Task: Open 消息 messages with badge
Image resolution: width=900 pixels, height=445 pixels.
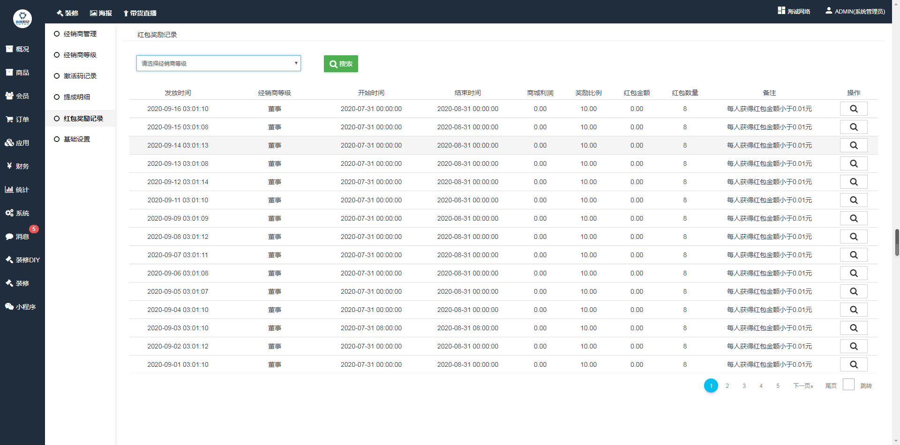Action: point(17,237)
